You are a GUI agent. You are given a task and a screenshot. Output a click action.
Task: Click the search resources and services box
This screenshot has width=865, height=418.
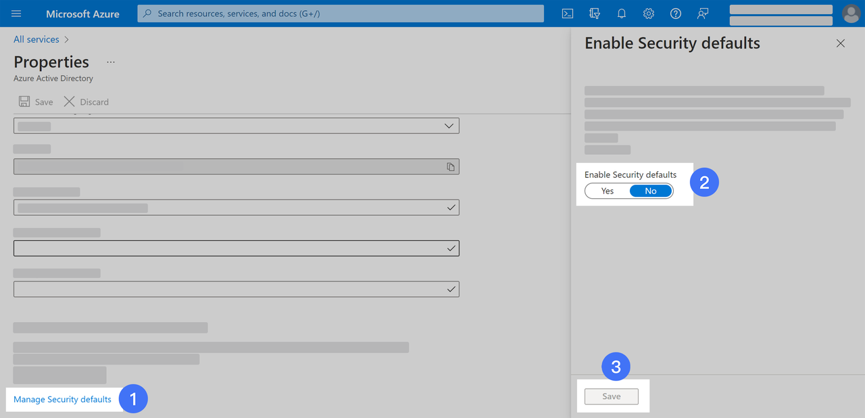point(341,14)
